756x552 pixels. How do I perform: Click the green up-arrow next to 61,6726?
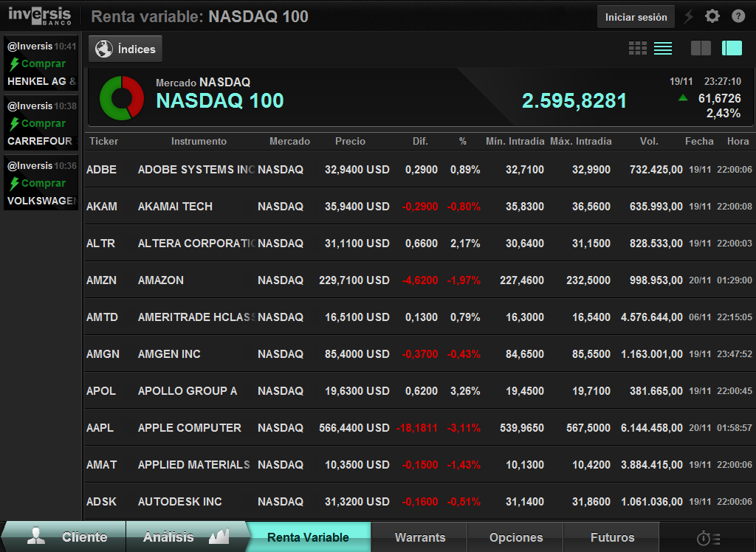click(x=683, y=97)
